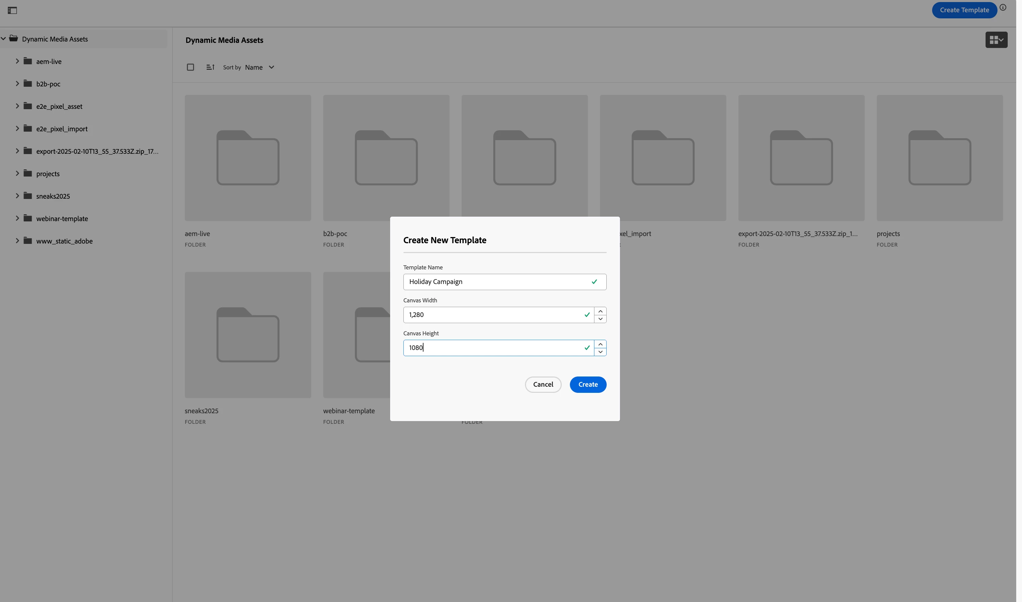Open the Sort by Name dropdown

point(261,67)
